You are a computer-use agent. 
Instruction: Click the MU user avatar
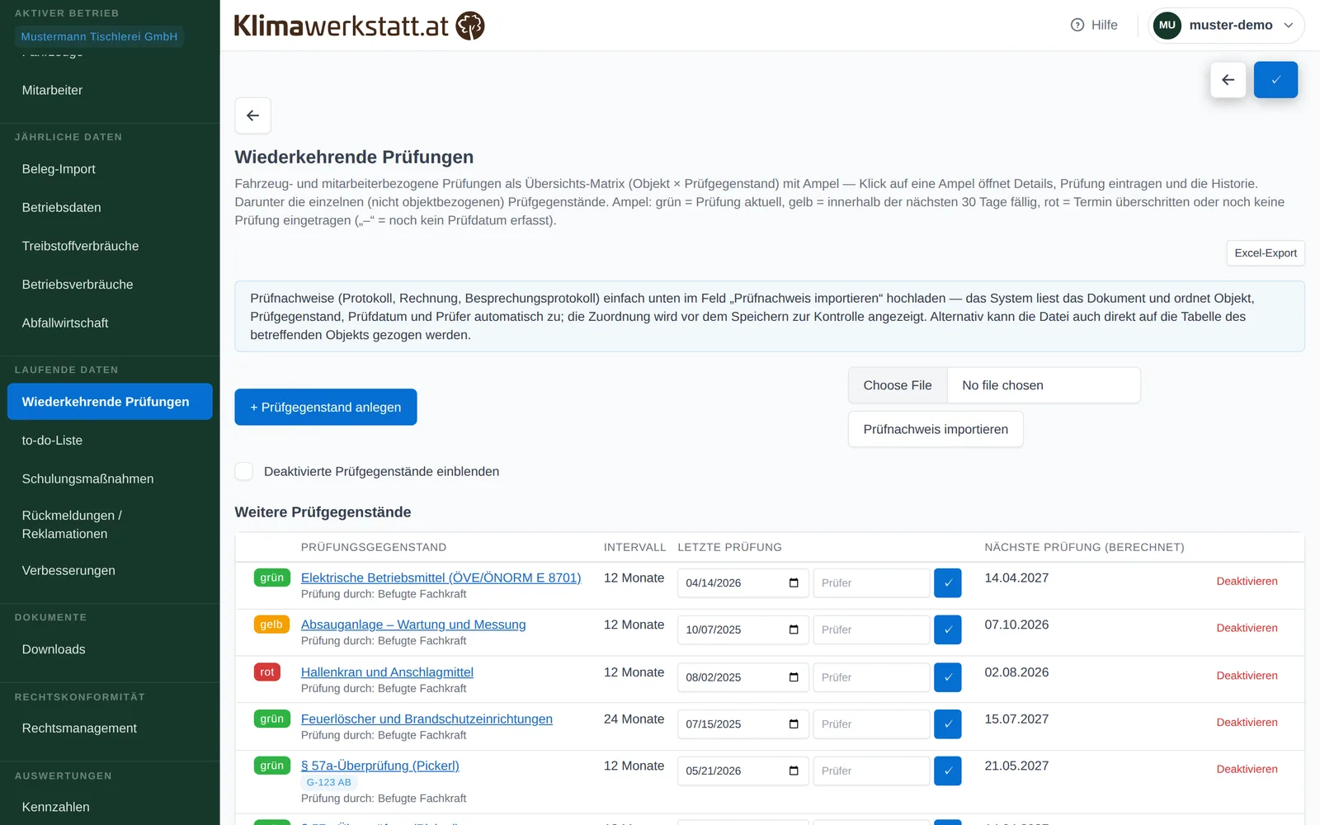click(x=1167, y=25)
